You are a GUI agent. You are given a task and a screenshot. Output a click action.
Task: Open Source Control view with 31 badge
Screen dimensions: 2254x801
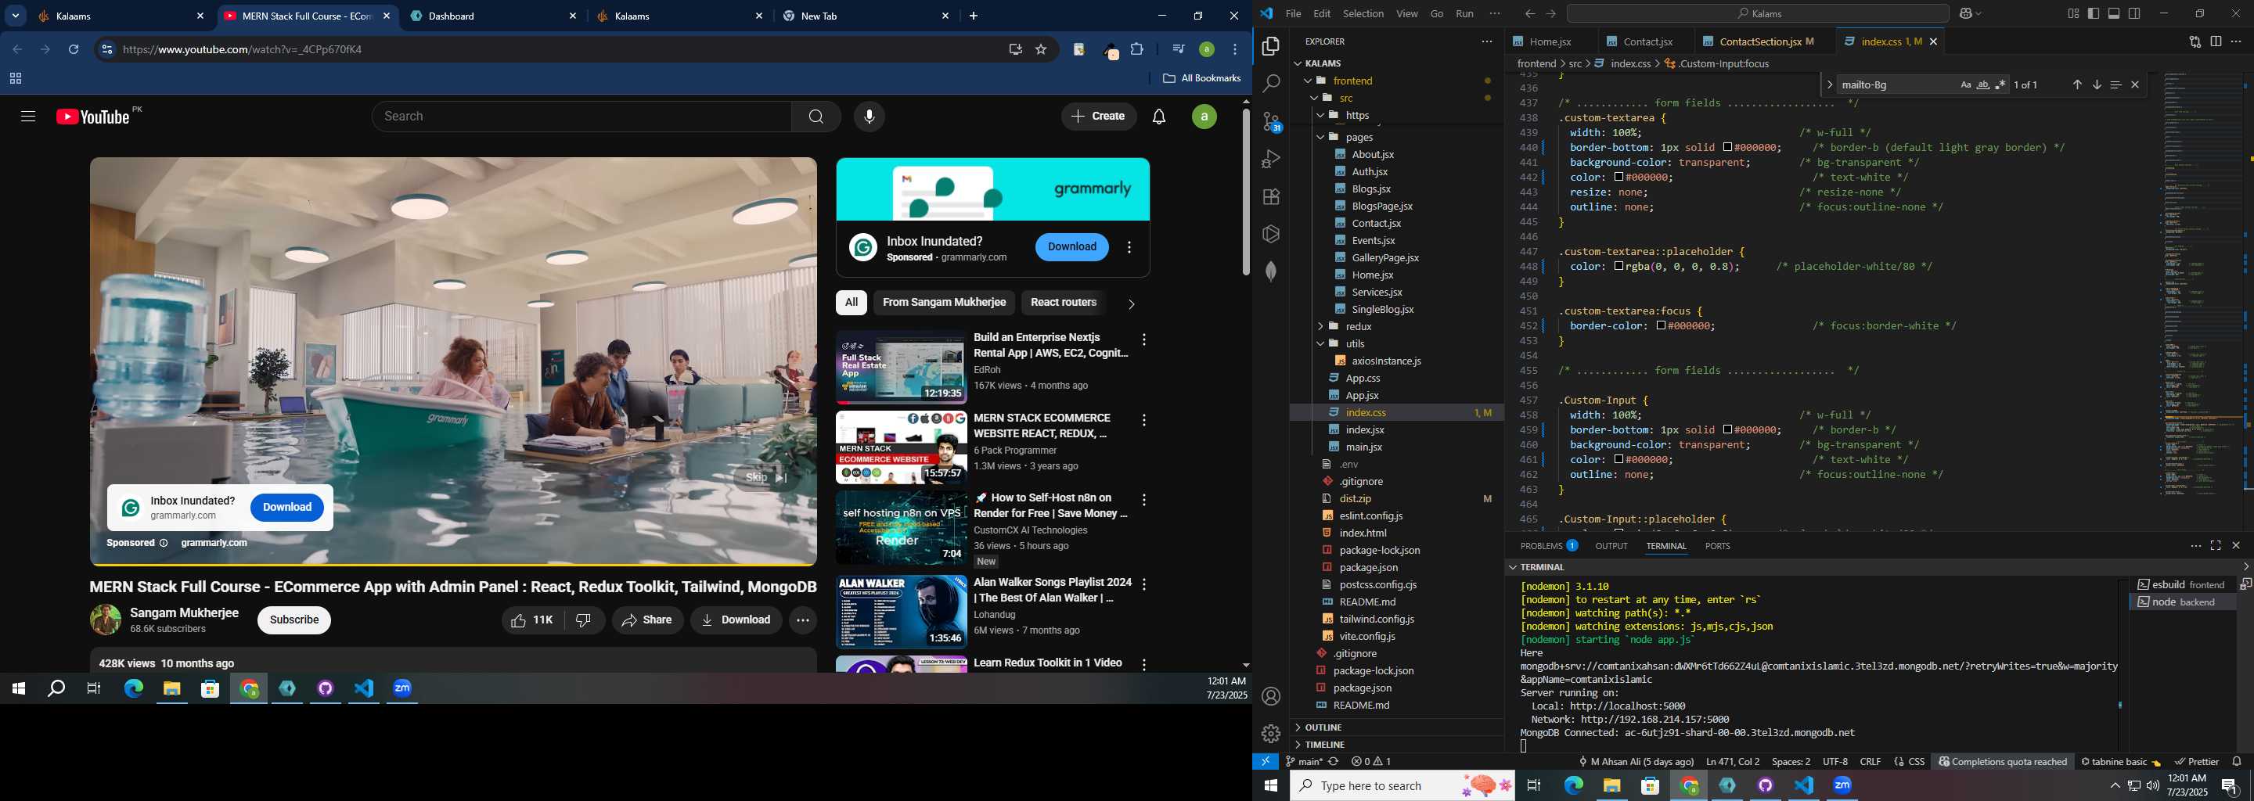click(1270, 121)
